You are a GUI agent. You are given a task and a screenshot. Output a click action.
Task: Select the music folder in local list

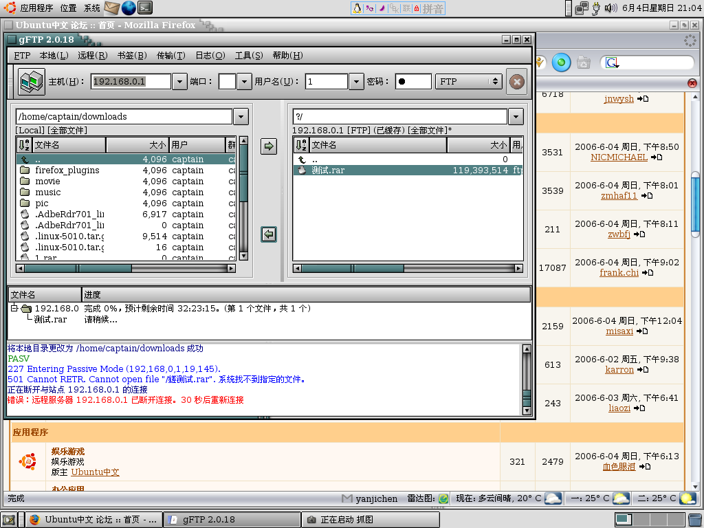coord(126,192)
